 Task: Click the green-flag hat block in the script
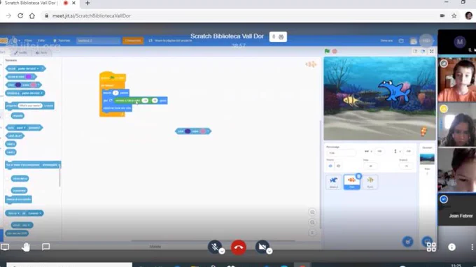click(112, 78)
